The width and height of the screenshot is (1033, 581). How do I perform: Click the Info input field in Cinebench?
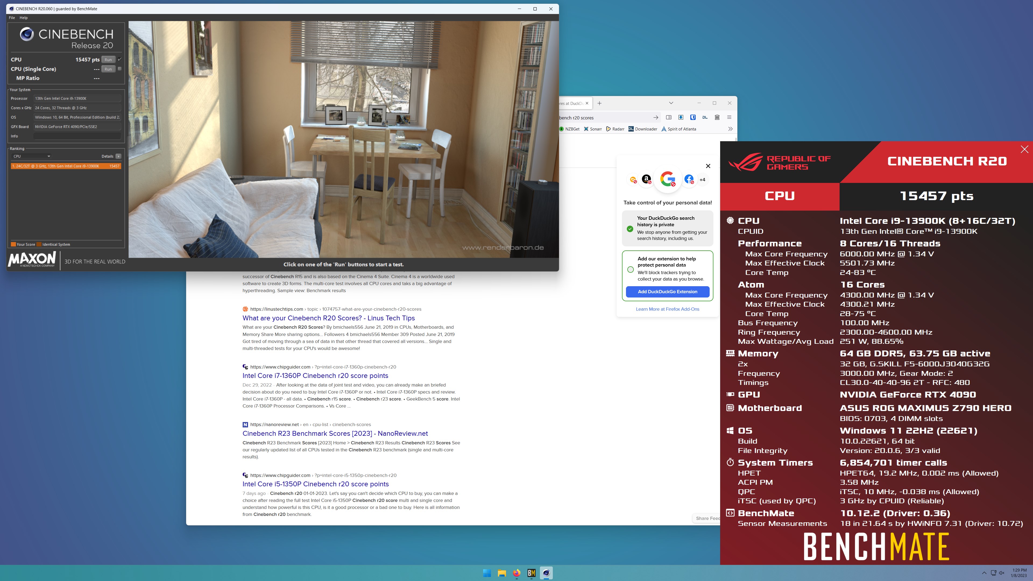click(x=77, y=136)
